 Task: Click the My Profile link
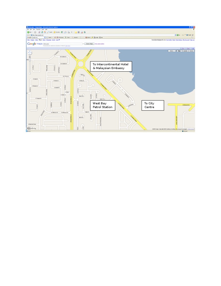tap(169, 40)
